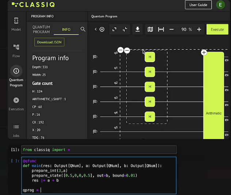231x195 pixels.
Task: Zoom in using the plus icon
Action: pos(199,29)
